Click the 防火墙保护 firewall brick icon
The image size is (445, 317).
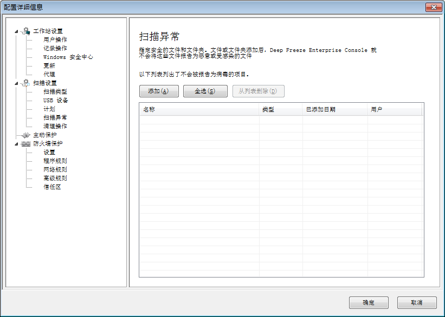coord(26,143)
